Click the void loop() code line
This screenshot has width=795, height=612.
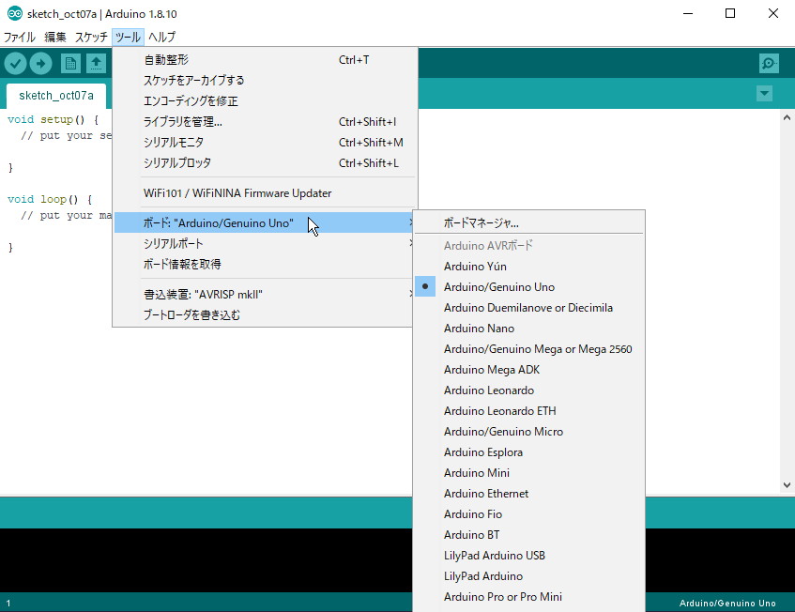click(x=50, y=199)
